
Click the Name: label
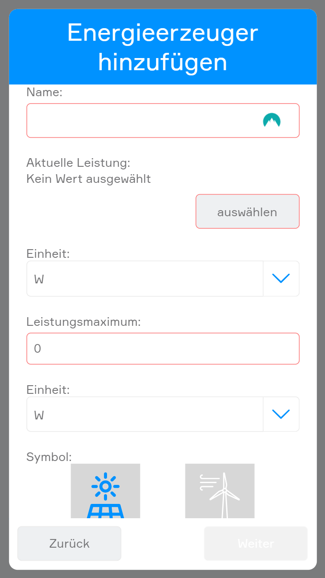coord(45,92)
